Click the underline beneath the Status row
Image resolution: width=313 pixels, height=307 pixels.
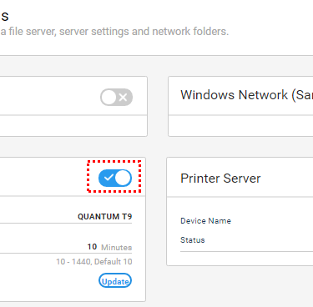click(x=246, y=251)
